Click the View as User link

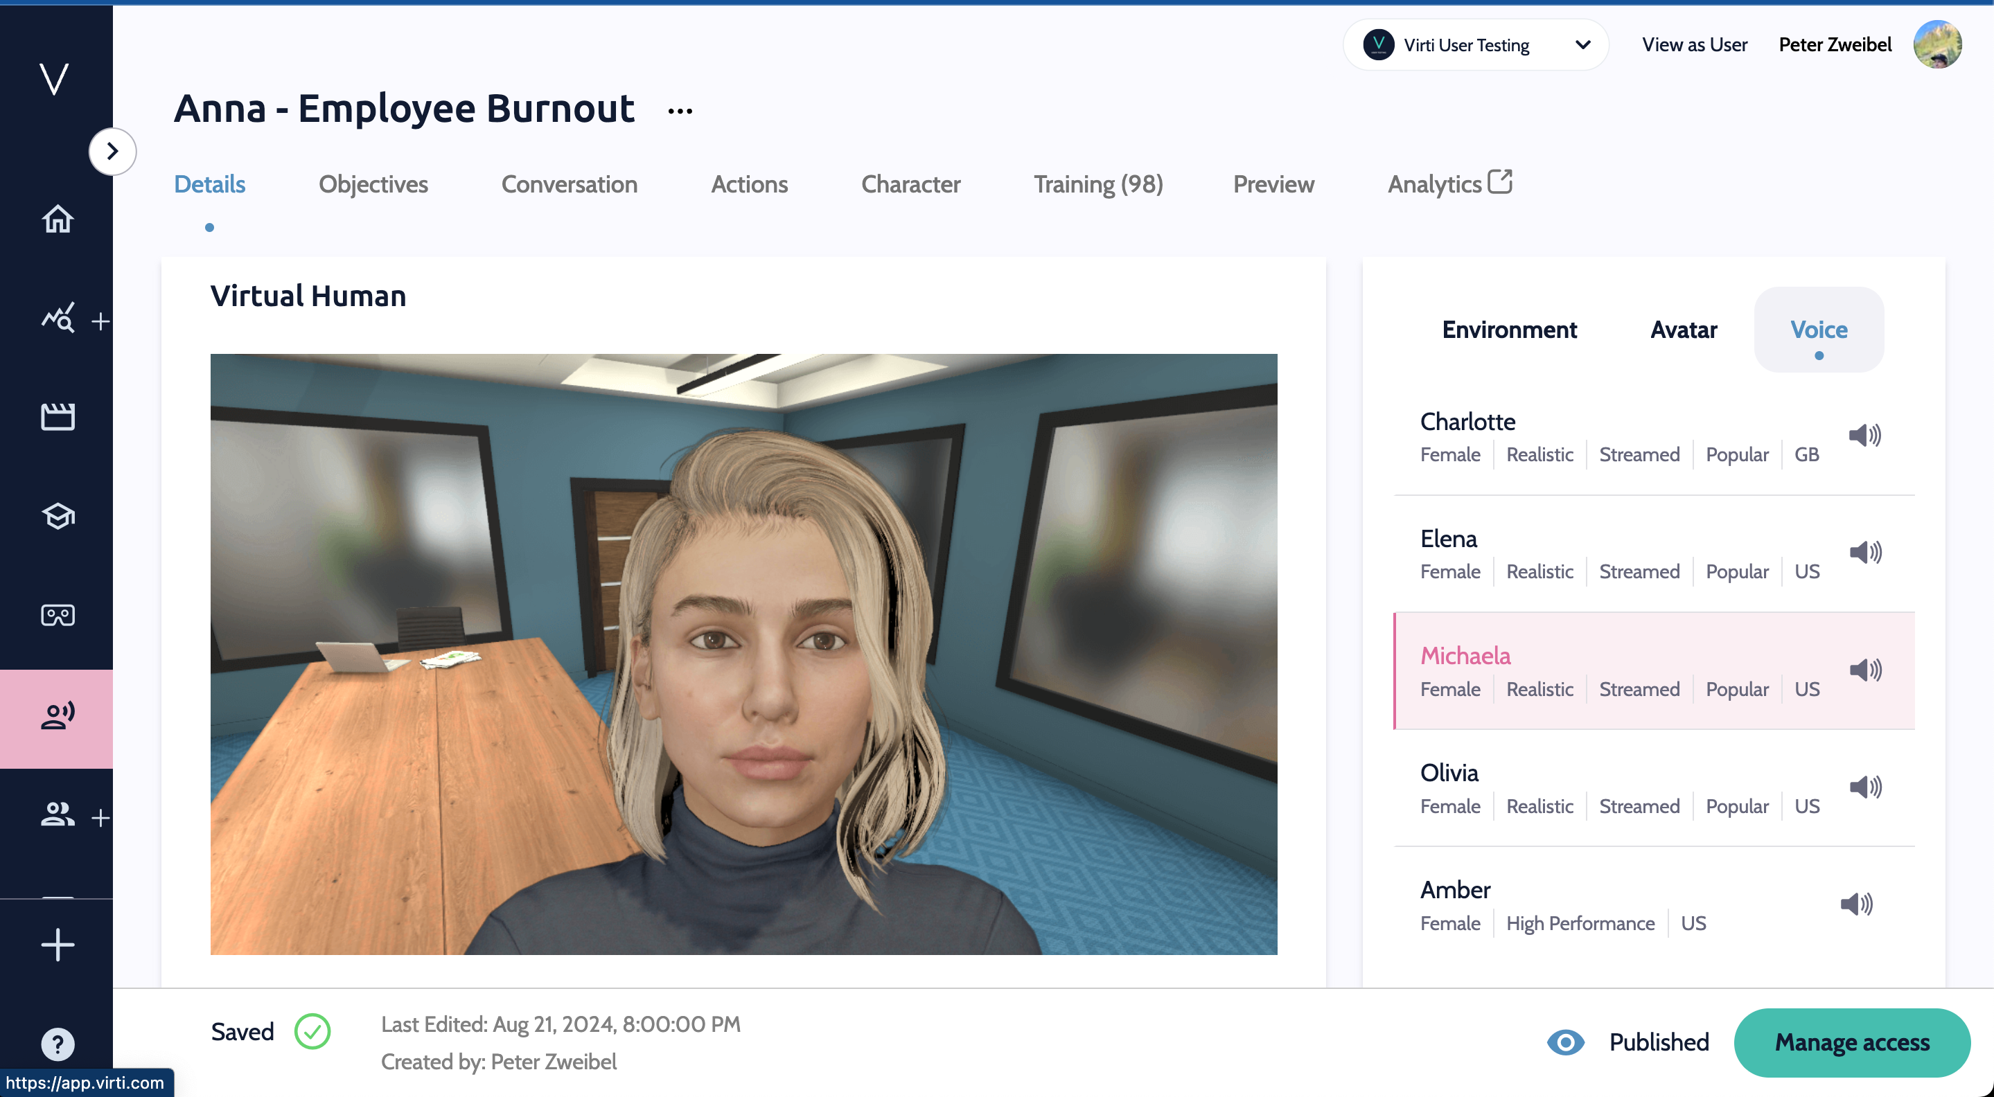tap(1695, 45)
